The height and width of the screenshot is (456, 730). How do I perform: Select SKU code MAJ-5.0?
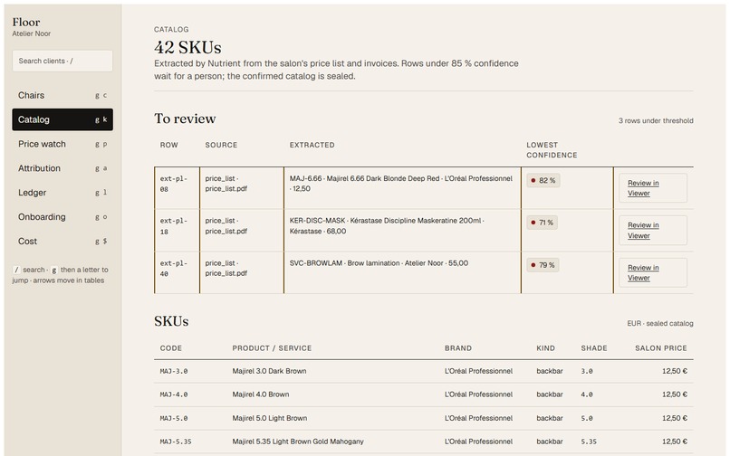(174, 418)
